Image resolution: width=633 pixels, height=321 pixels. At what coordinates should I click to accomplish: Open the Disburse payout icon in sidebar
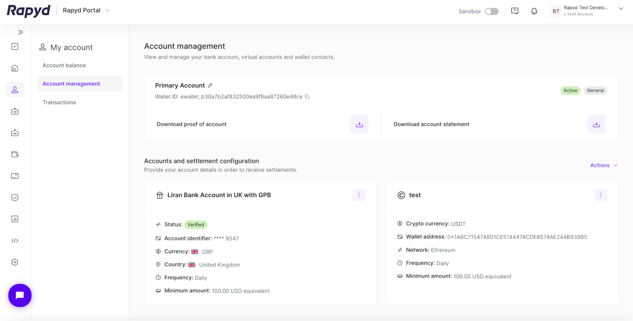(x=15, y=133)
